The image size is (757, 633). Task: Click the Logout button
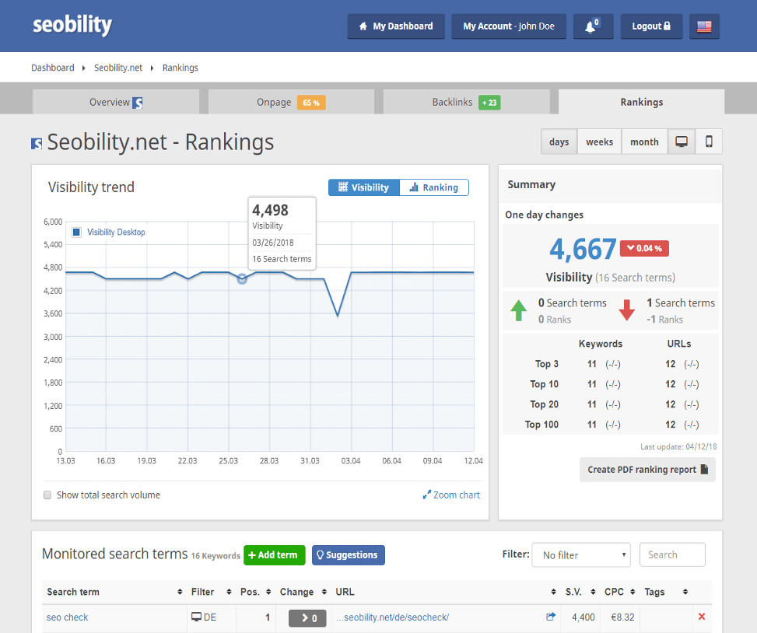click(x=651, y=26)
